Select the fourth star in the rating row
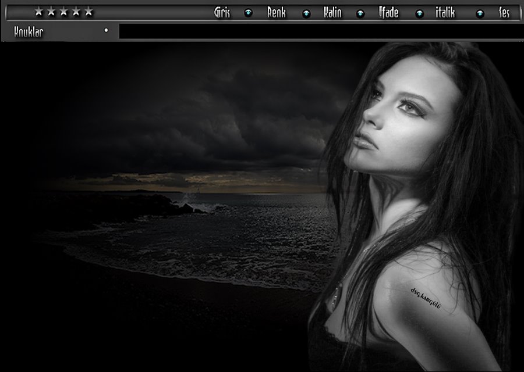 76,12
